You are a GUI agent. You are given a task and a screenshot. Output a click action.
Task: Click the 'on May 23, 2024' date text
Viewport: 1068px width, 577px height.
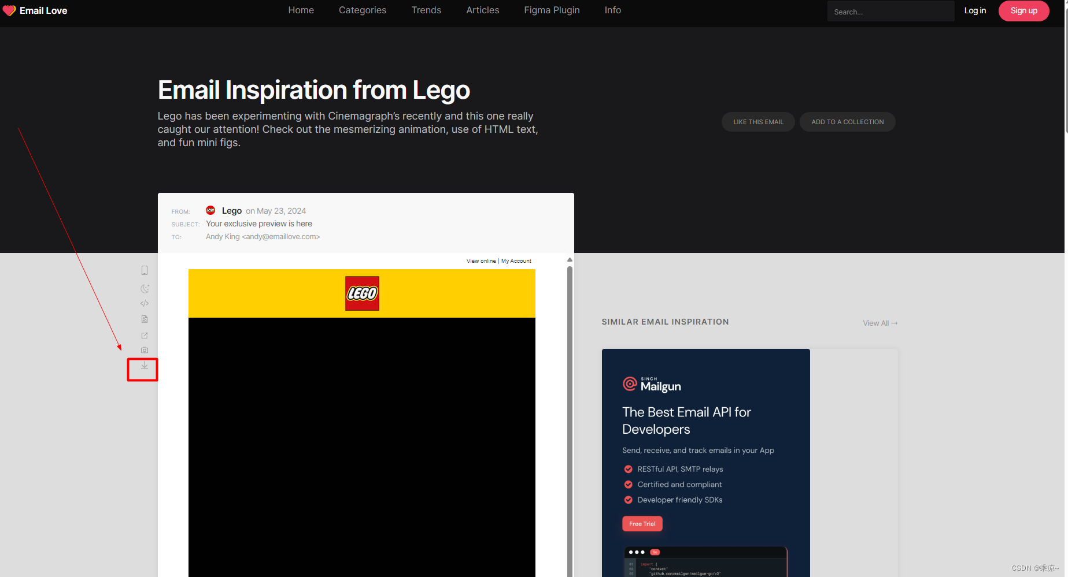276,211
